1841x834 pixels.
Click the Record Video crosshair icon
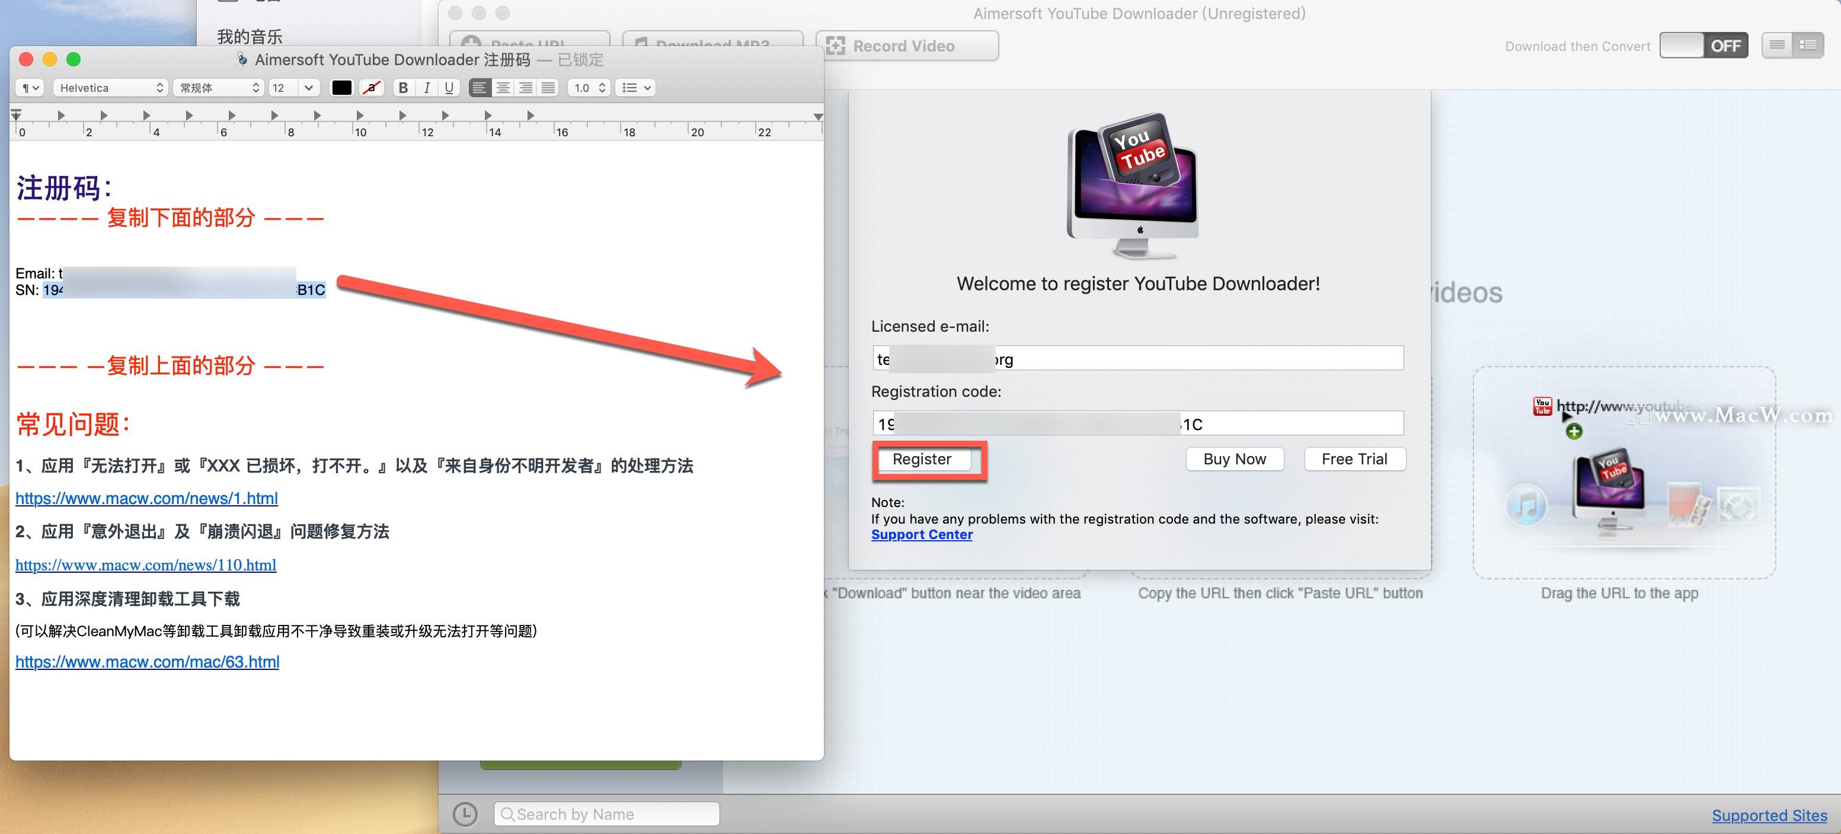(836, 46)
